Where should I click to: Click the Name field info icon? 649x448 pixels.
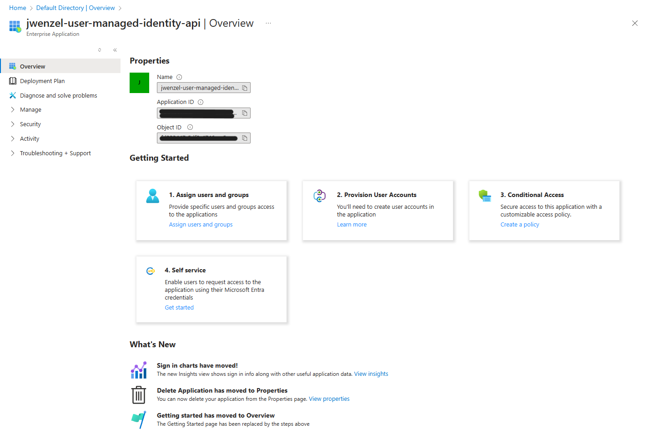[179, 77]
